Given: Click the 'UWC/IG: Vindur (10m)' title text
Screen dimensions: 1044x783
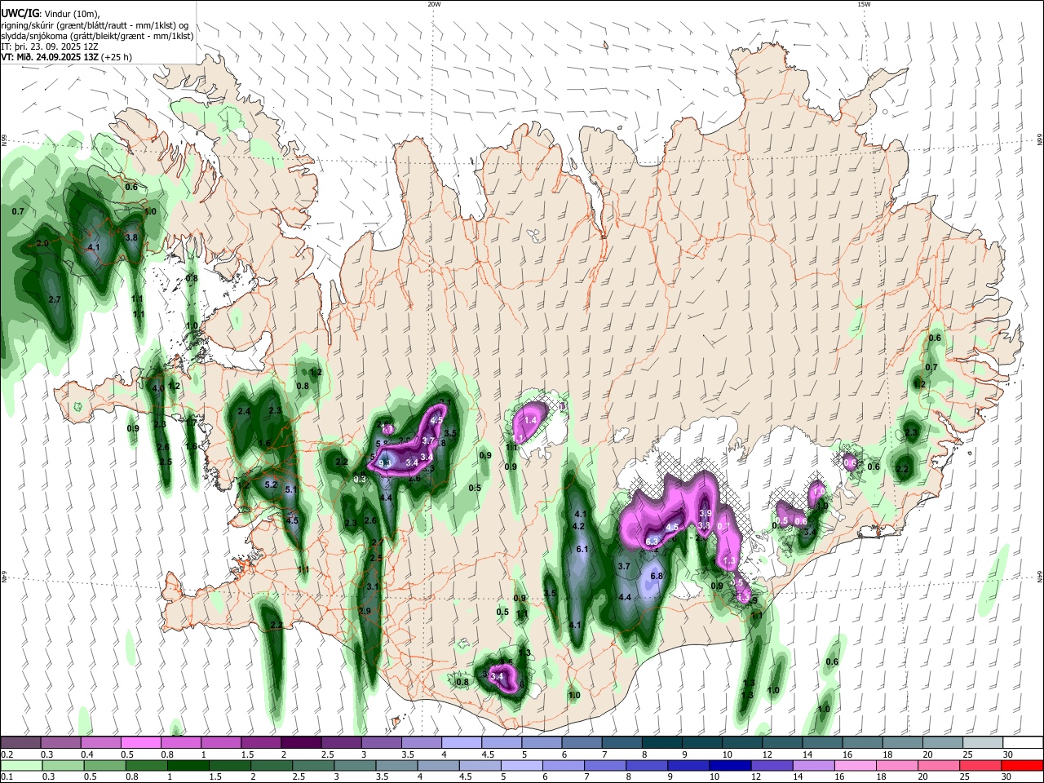Looking at the screenshot, I should click(x=51, y=14).
